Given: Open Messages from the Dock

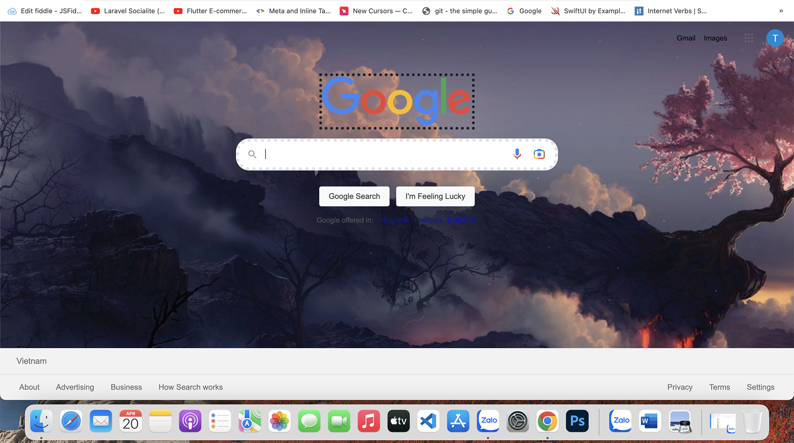Looking at the screenshot, I should click(x=309, y=421).
